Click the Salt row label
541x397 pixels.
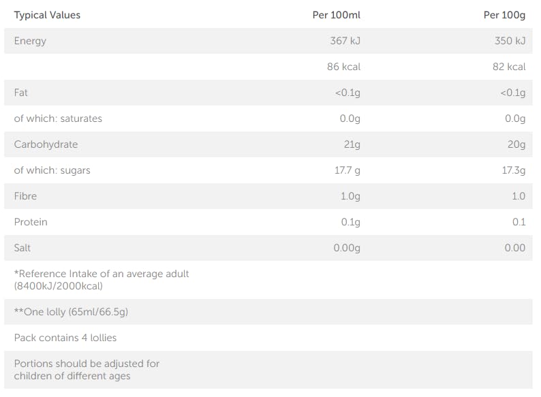click(22, 248)
